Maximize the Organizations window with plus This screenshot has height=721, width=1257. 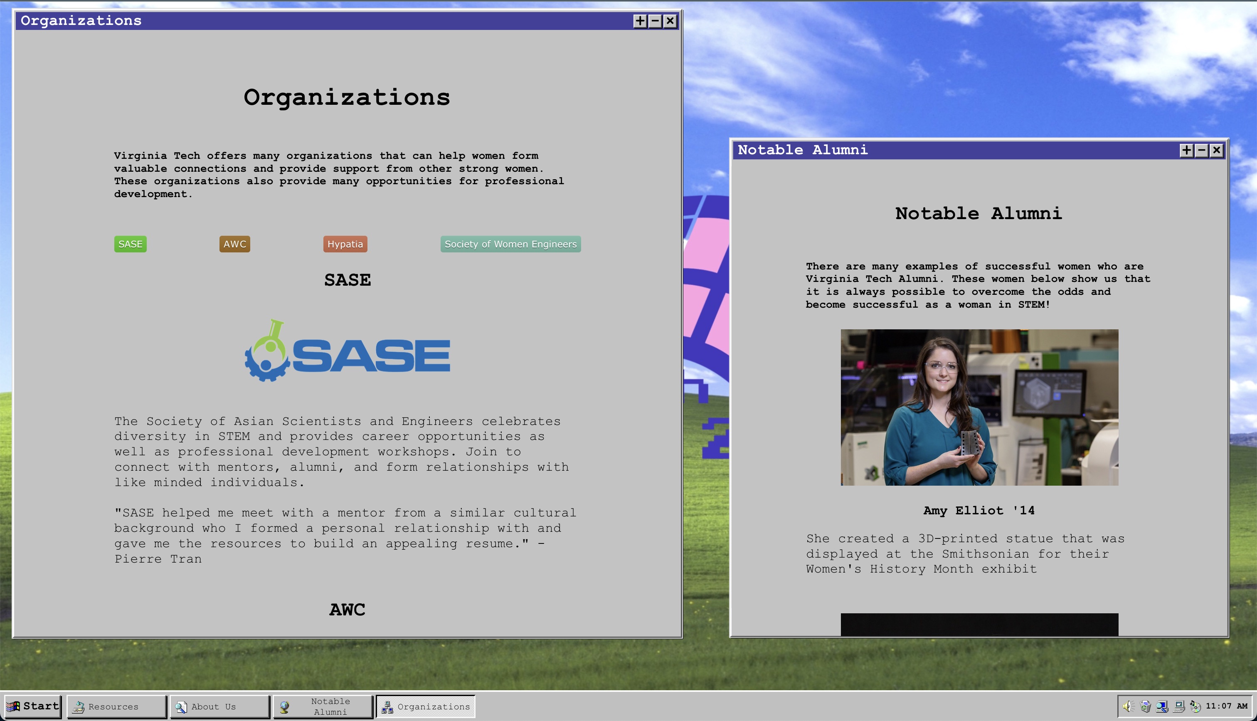pos(640,21)
